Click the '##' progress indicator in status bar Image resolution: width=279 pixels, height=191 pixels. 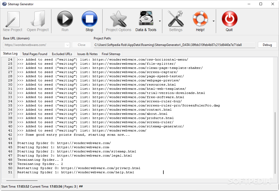[81, 187]
